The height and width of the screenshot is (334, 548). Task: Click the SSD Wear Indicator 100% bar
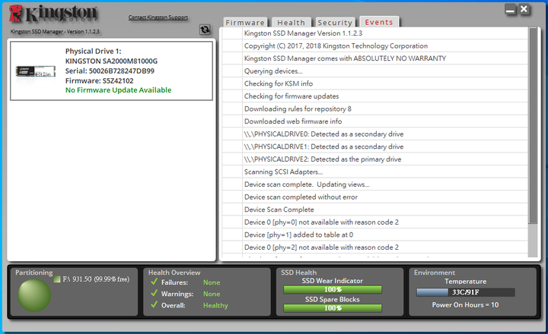tap(333, 289)
